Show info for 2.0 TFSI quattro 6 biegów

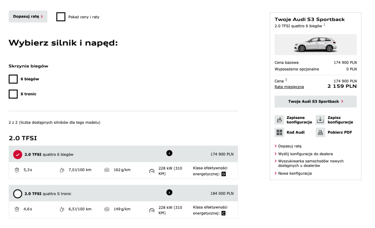pyautogui.click(x=169, y=153)
